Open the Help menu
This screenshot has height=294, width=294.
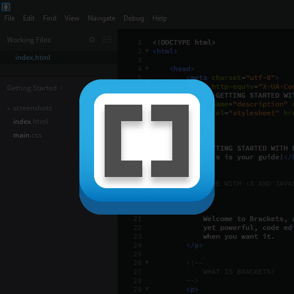159,18
